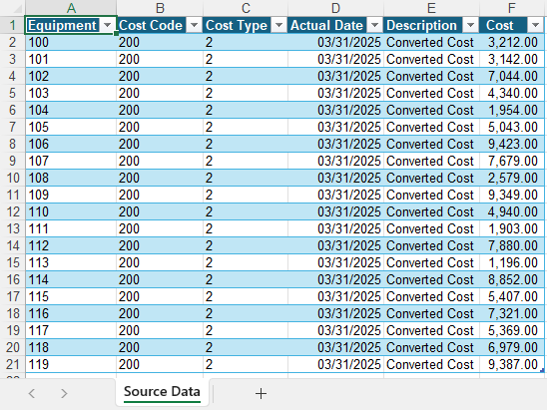Select the Converted Cost cell in row 14
The width and height of the screenshot is (547, 410).
click(431, 245)
